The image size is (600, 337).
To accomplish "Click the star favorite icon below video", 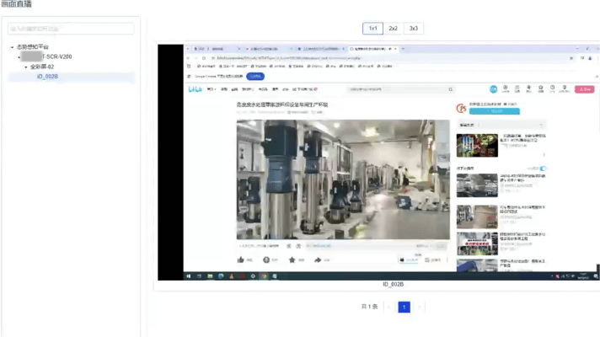I will tap(292, 260).
